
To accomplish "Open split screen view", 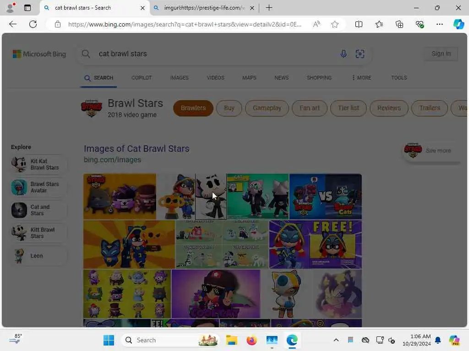I will pyautogui.click(x=359, y=24).
